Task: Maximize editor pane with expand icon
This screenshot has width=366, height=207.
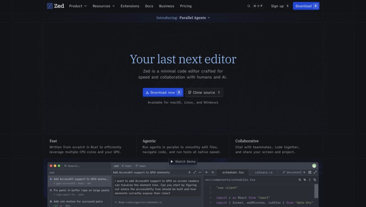Action: tap(315, 172)
